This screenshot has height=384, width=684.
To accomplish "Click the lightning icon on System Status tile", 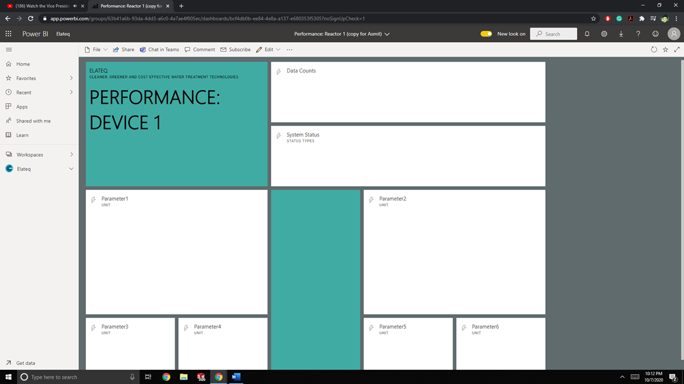I will click(278, 136).
